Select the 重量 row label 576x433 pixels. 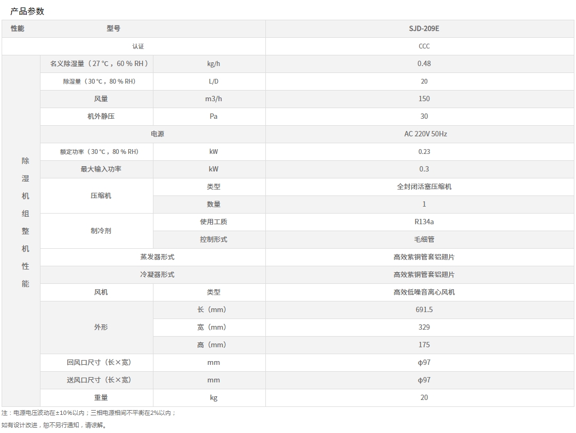point(101,397)
